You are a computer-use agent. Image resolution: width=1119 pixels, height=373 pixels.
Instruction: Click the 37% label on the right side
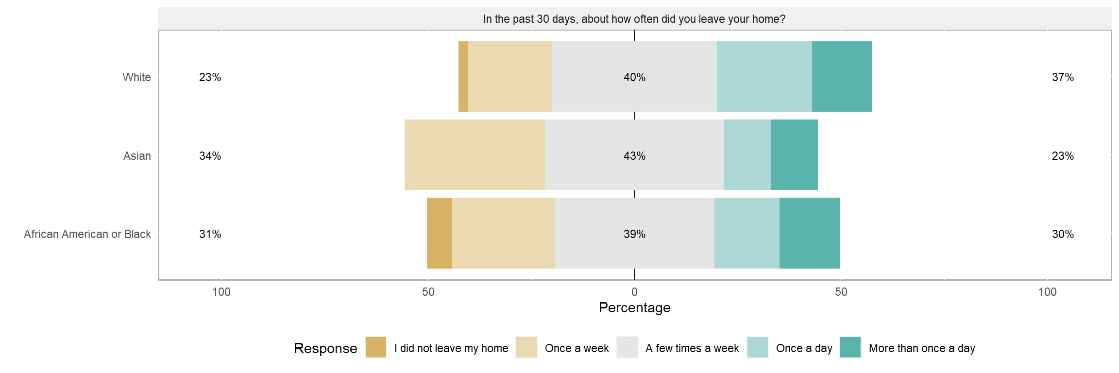[x=1063, y=77]
